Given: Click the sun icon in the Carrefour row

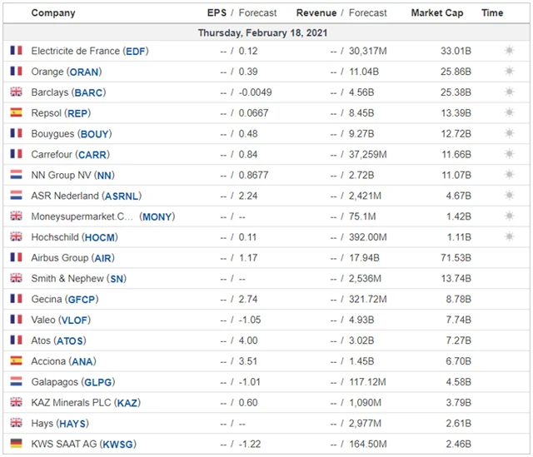Looking at the screenshot, I should [x=509, y=154].
